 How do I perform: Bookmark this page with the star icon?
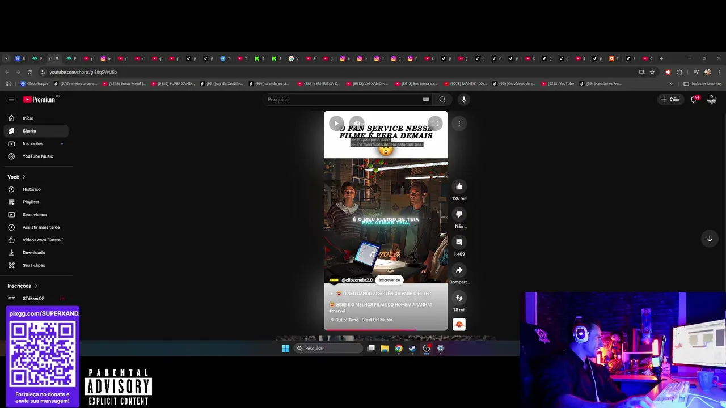(x=652, y=72)
